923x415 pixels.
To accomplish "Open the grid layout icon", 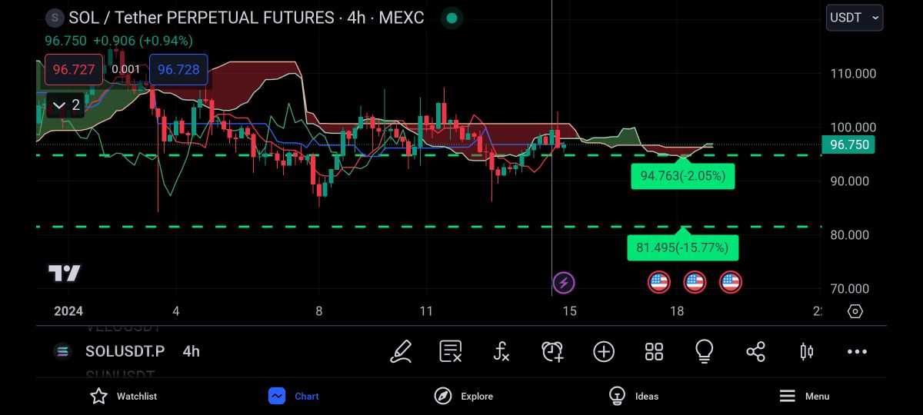I will click(654, 351).
